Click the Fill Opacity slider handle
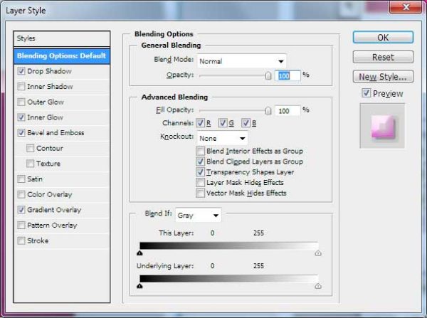427x318 pixels. (x=268, y=111)
